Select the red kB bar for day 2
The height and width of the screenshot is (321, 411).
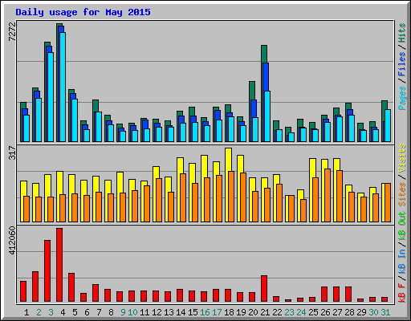point(35,286)
